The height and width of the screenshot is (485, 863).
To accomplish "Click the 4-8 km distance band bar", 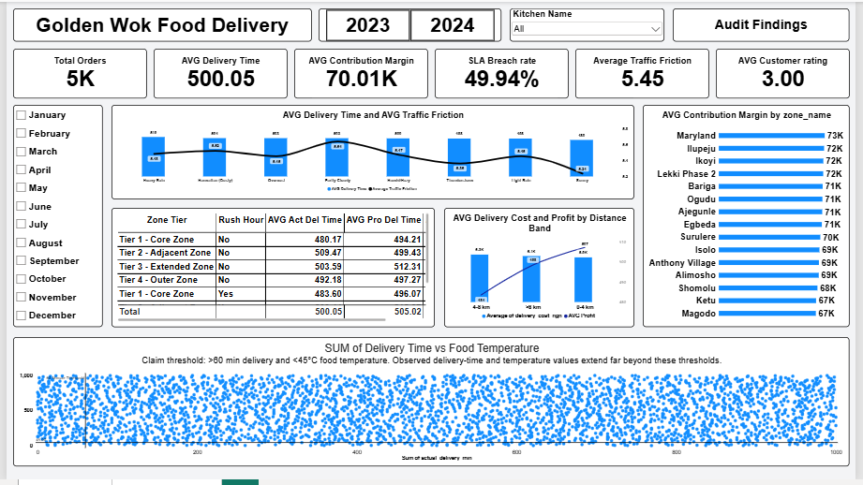I will tap(480, 278).
